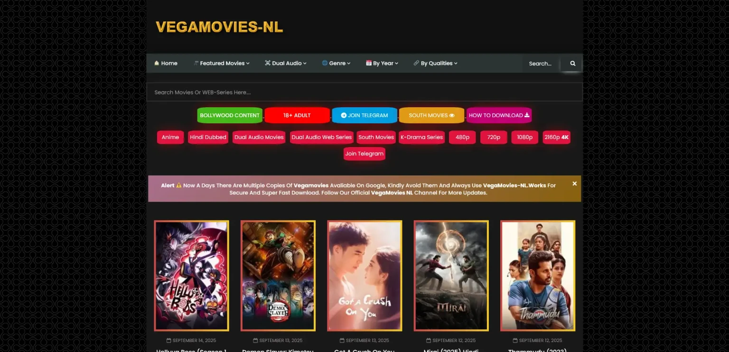Viewport: 729px width, 352px height.
Task: Open the 18+ ADULT red button
Action: click(x=297, y=115)
